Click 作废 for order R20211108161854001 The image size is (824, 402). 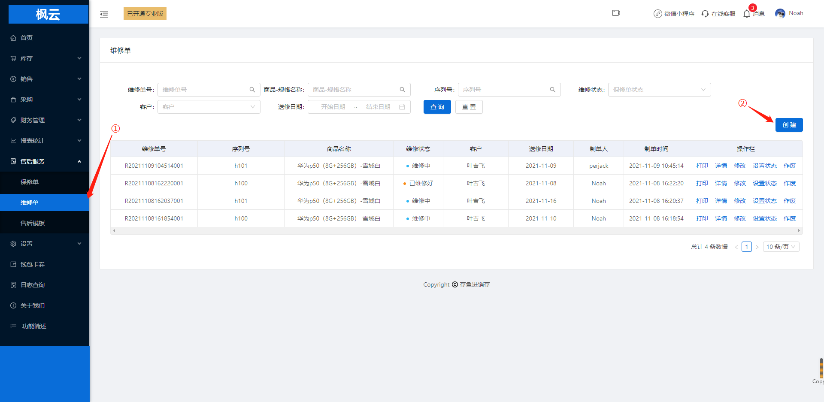point(789,218)
